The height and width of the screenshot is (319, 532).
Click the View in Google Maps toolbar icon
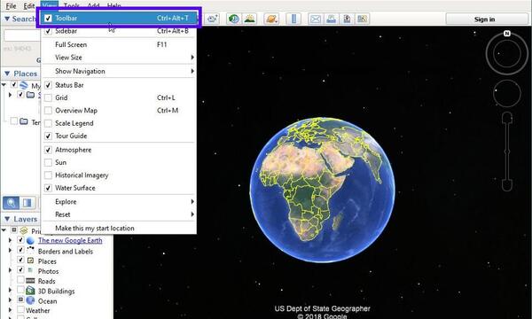tap(363, 19)
